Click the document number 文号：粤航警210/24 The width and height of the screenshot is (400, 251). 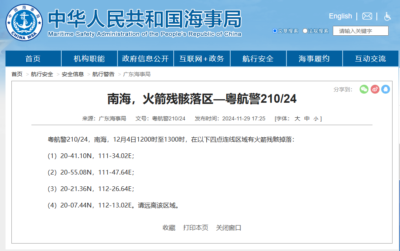(160, 118)
